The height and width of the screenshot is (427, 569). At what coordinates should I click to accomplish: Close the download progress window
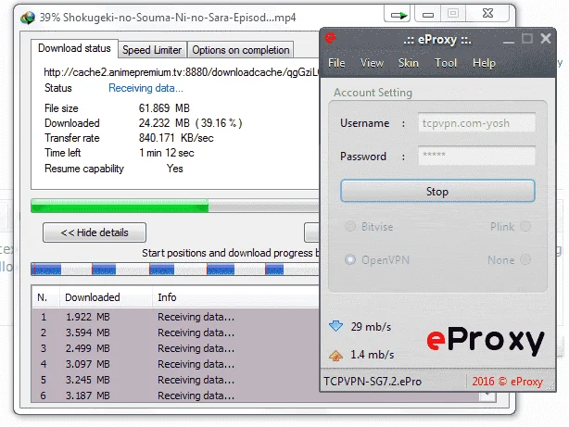tap(487, 14)
